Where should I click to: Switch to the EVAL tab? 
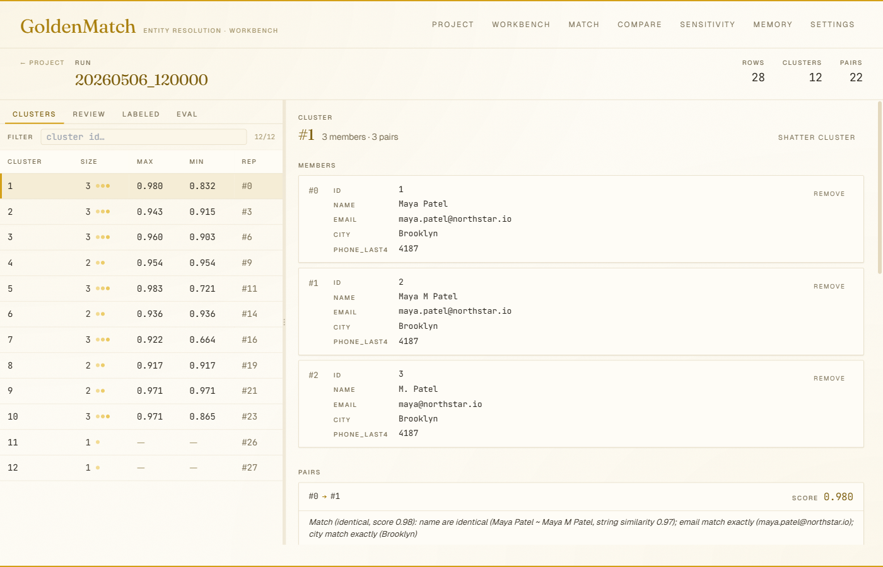point(187,115)
